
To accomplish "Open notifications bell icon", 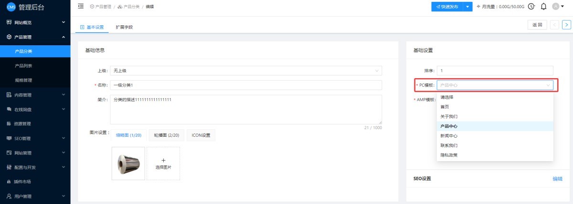I will coord(543,7).
